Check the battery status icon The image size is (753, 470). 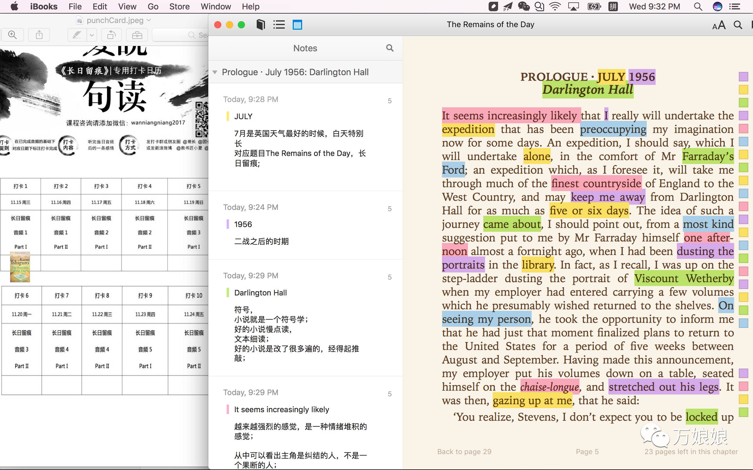tap(594, 6)
